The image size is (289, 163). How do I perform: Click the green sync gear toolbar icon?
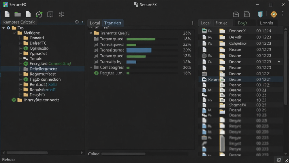click(x=39, y=14)
